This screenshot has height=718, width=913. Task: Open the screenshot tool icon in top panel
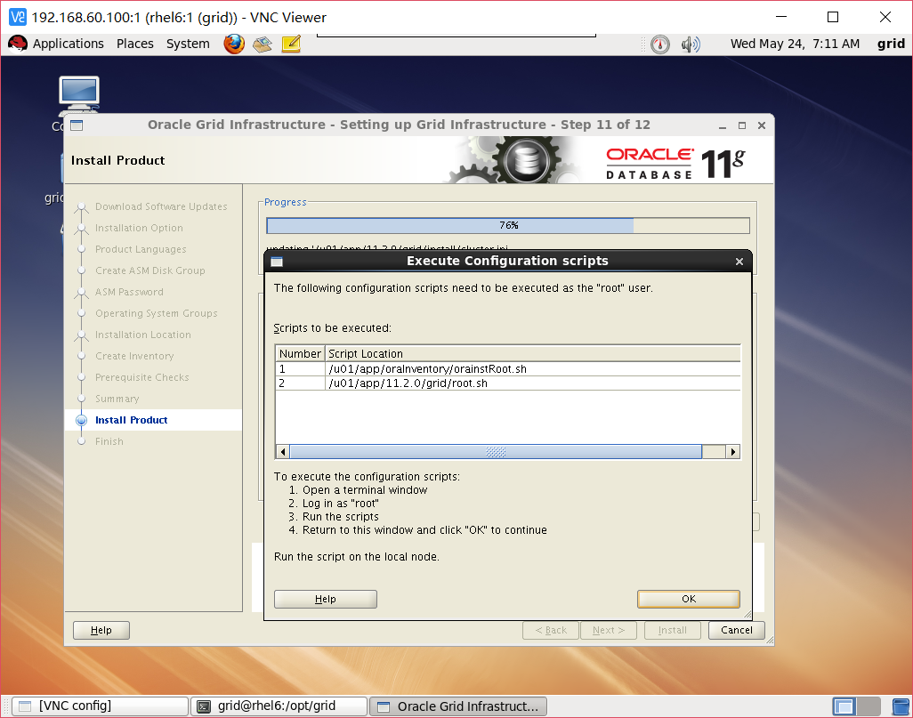pyautogui.click(x=262, y=43)
